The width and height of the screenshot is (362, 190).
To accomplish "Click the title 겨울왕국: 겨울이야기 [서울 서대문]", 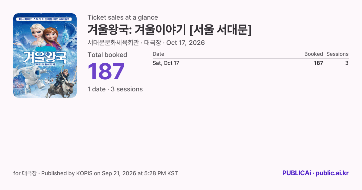I will point(170,30).
